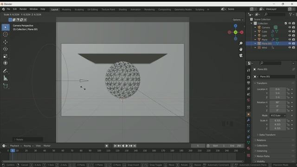The width and height of the screenshot is (297, 167).
Task: Open the World properties tab
Action: click(x=249, y=100)
